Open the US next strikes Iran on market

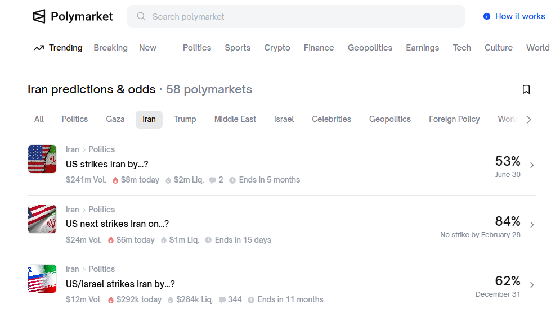[117, 224]
